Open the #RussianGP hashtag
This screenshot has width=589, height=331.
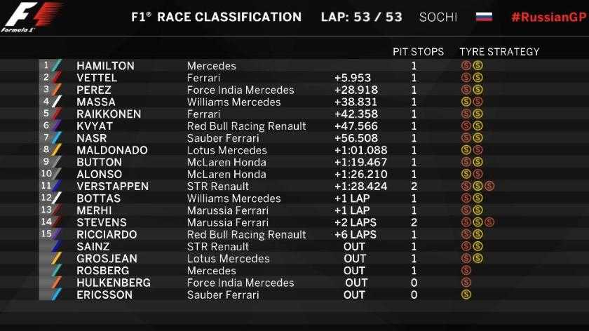click(547, 17)
